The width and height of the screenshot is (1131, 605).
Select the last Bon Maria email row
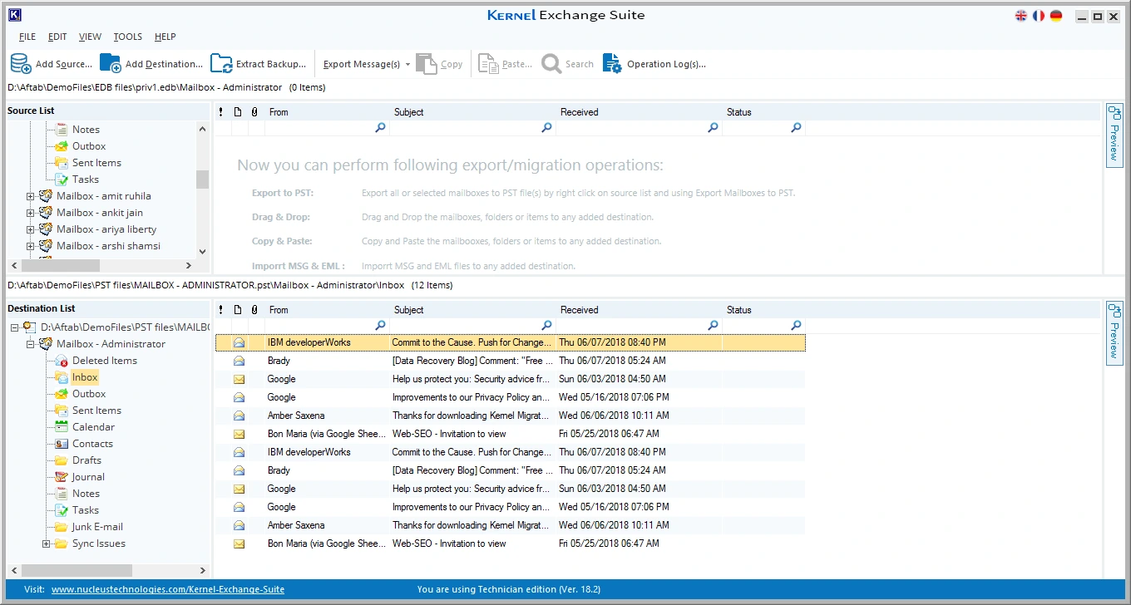(x=511, y=544)
